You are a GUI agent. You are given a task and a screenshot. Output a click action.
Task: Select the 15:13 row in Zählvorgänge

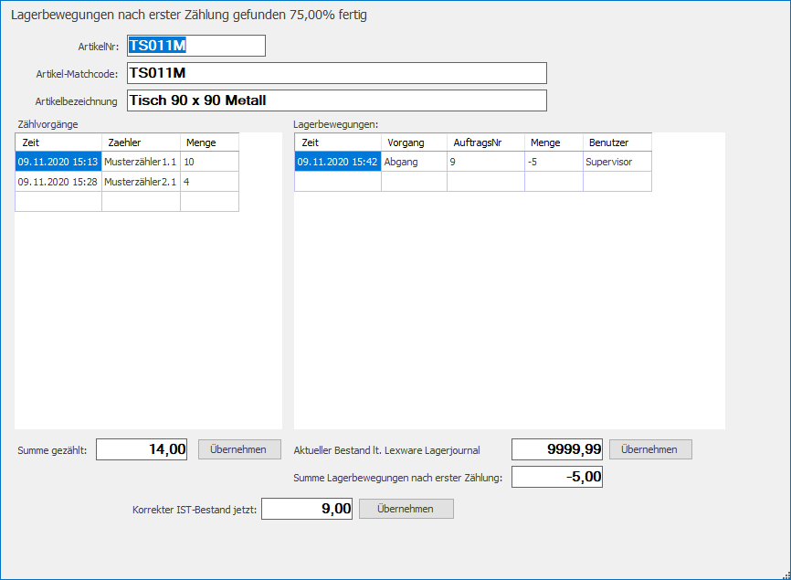(x=58, y=162)
